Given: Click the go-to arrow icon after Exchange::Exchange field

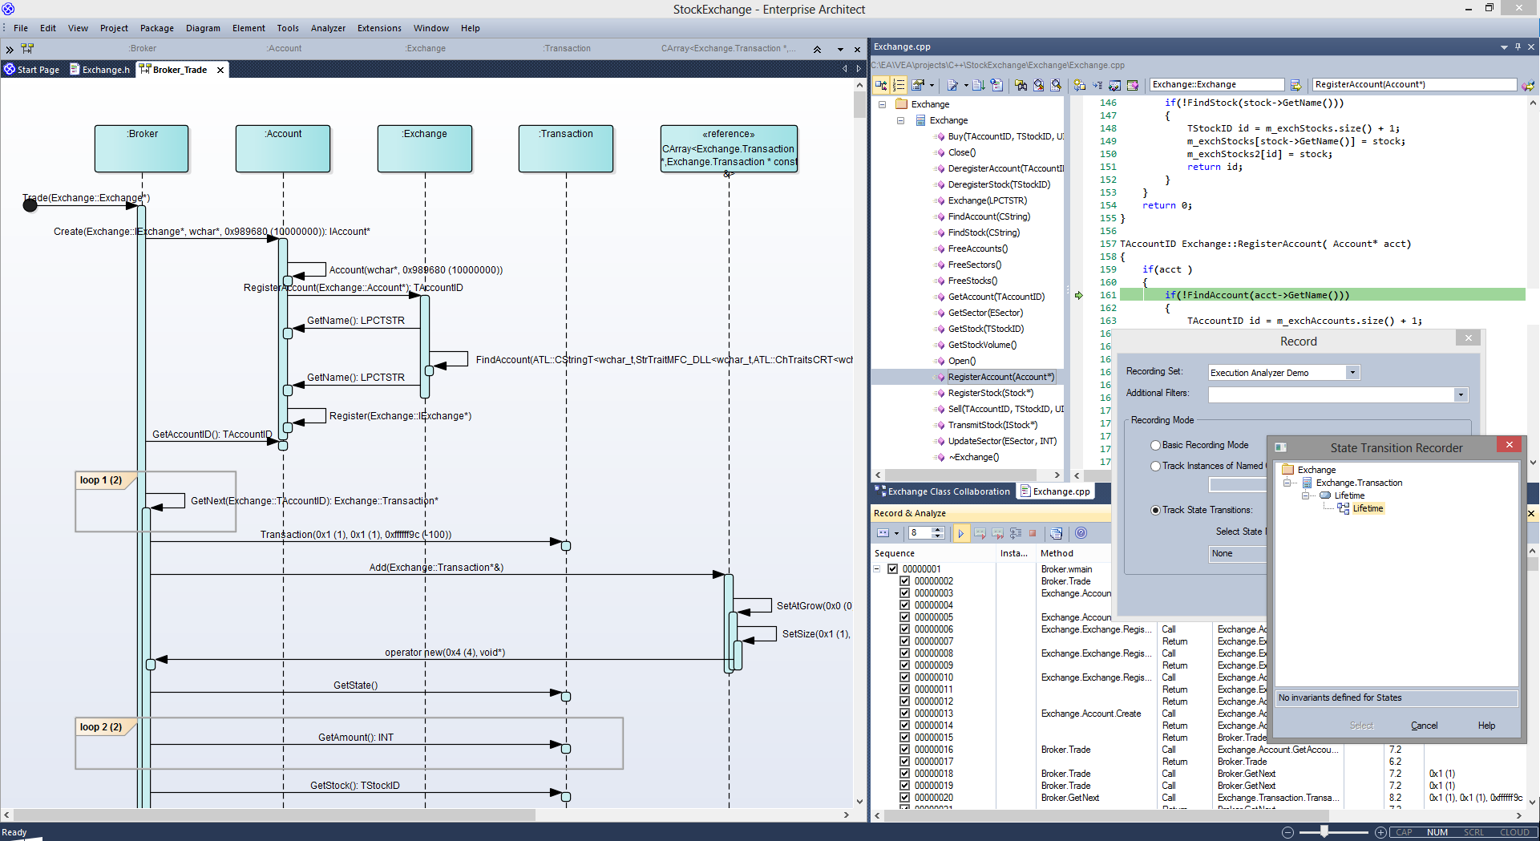Looking at the screenshot, I should click(1295, 85).
